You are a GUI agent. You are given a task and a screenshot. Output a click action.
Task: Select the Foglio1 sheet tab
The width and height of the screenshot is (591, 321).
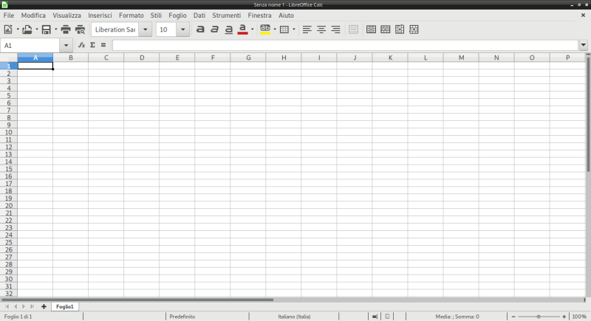pyautogui.click(x=65, y=307)
